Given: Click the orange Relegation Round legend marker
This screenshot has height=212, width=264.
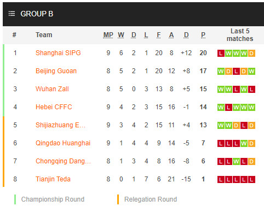Looking at the screenshot, I should (x=118, y=199).
